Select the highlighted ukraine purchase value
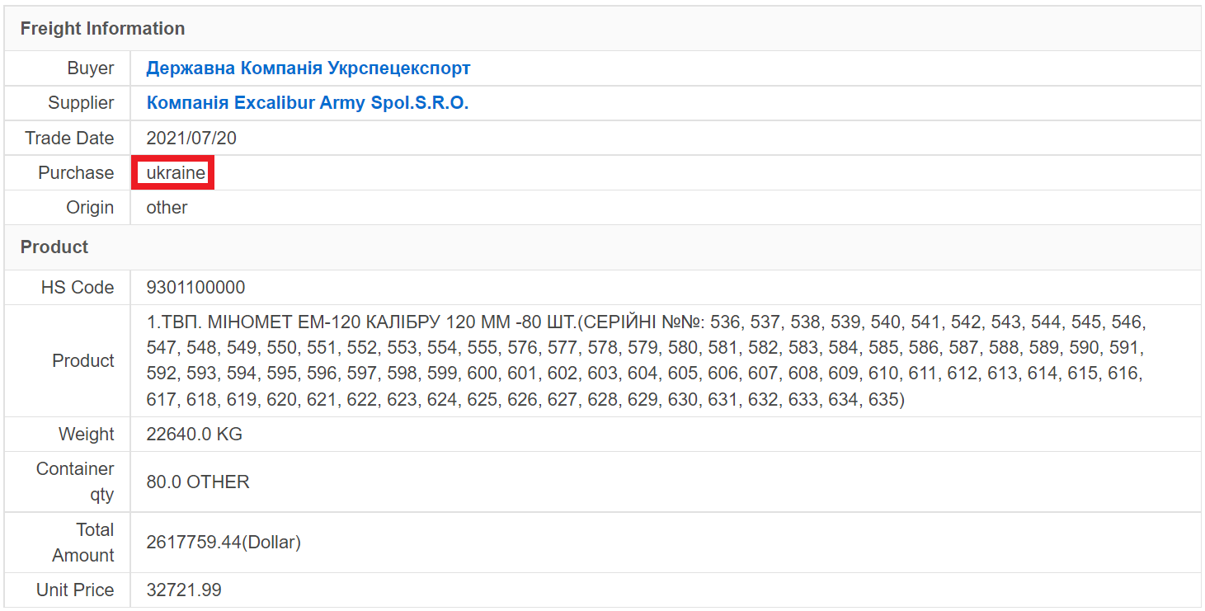 [x=176, y=173]
